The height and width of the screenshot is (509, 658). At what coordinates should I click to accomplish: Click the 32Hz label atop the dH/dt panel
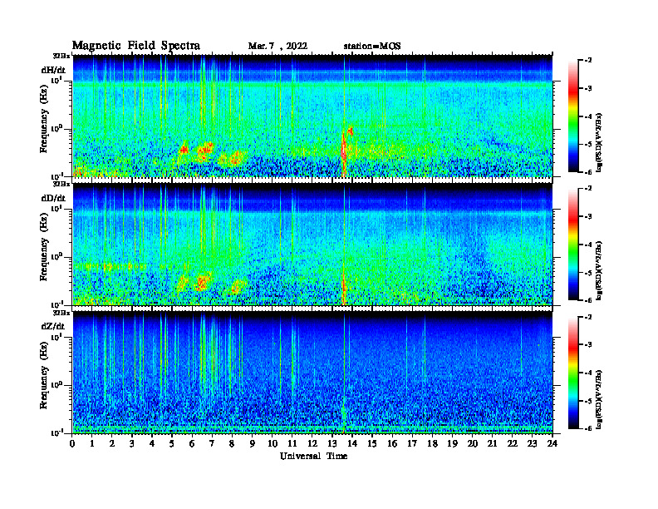(61, 56)
